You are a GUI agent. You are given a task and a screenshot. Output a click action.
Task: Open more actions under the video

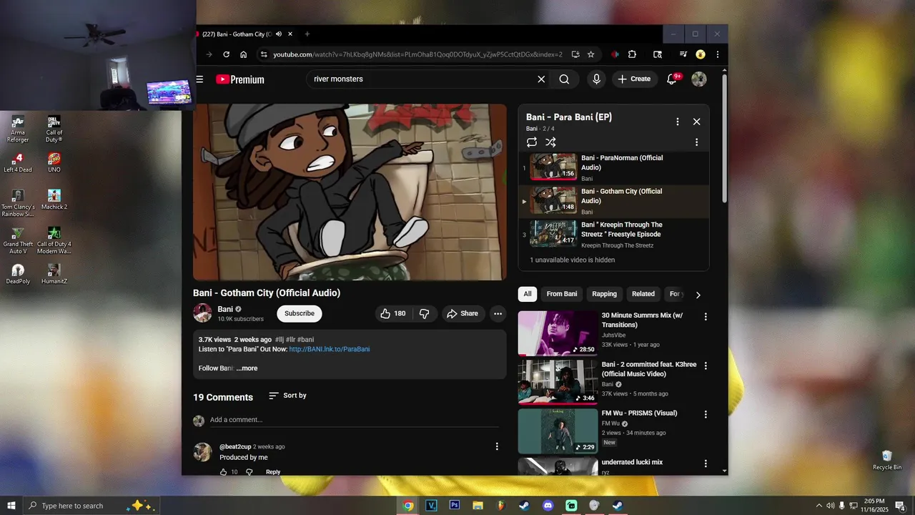coord(498,313)
